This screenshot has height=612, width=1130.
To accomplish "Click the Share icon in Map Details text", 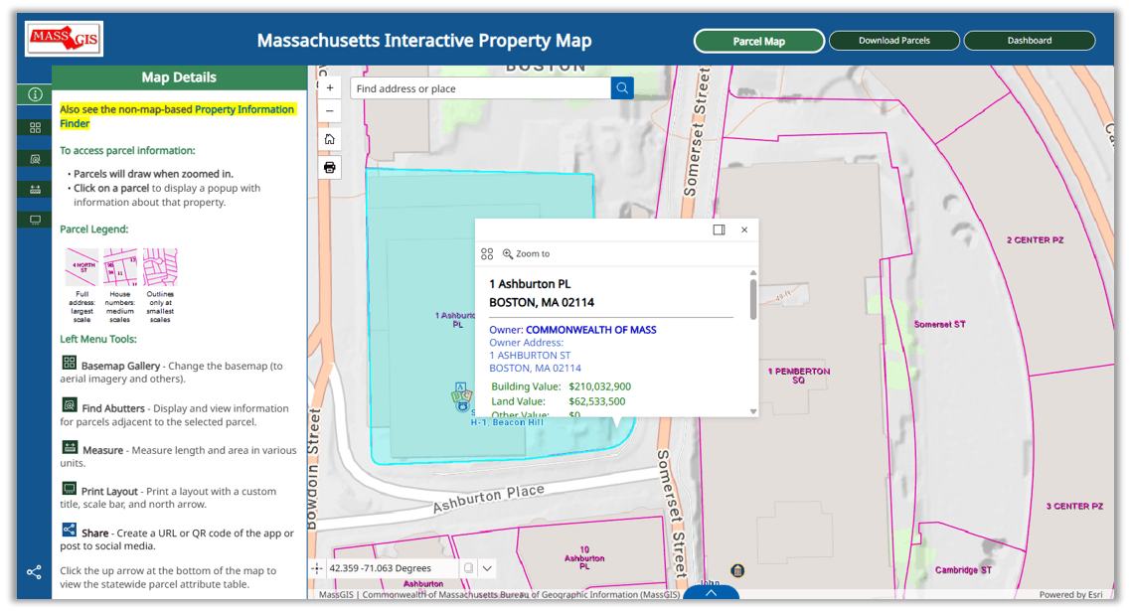I will [x=70, y=530].
